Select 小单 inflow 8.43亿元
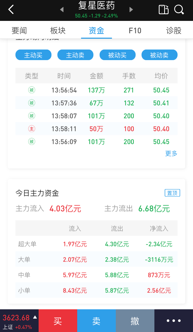The image size is (193, 332). tap(75, 290)
